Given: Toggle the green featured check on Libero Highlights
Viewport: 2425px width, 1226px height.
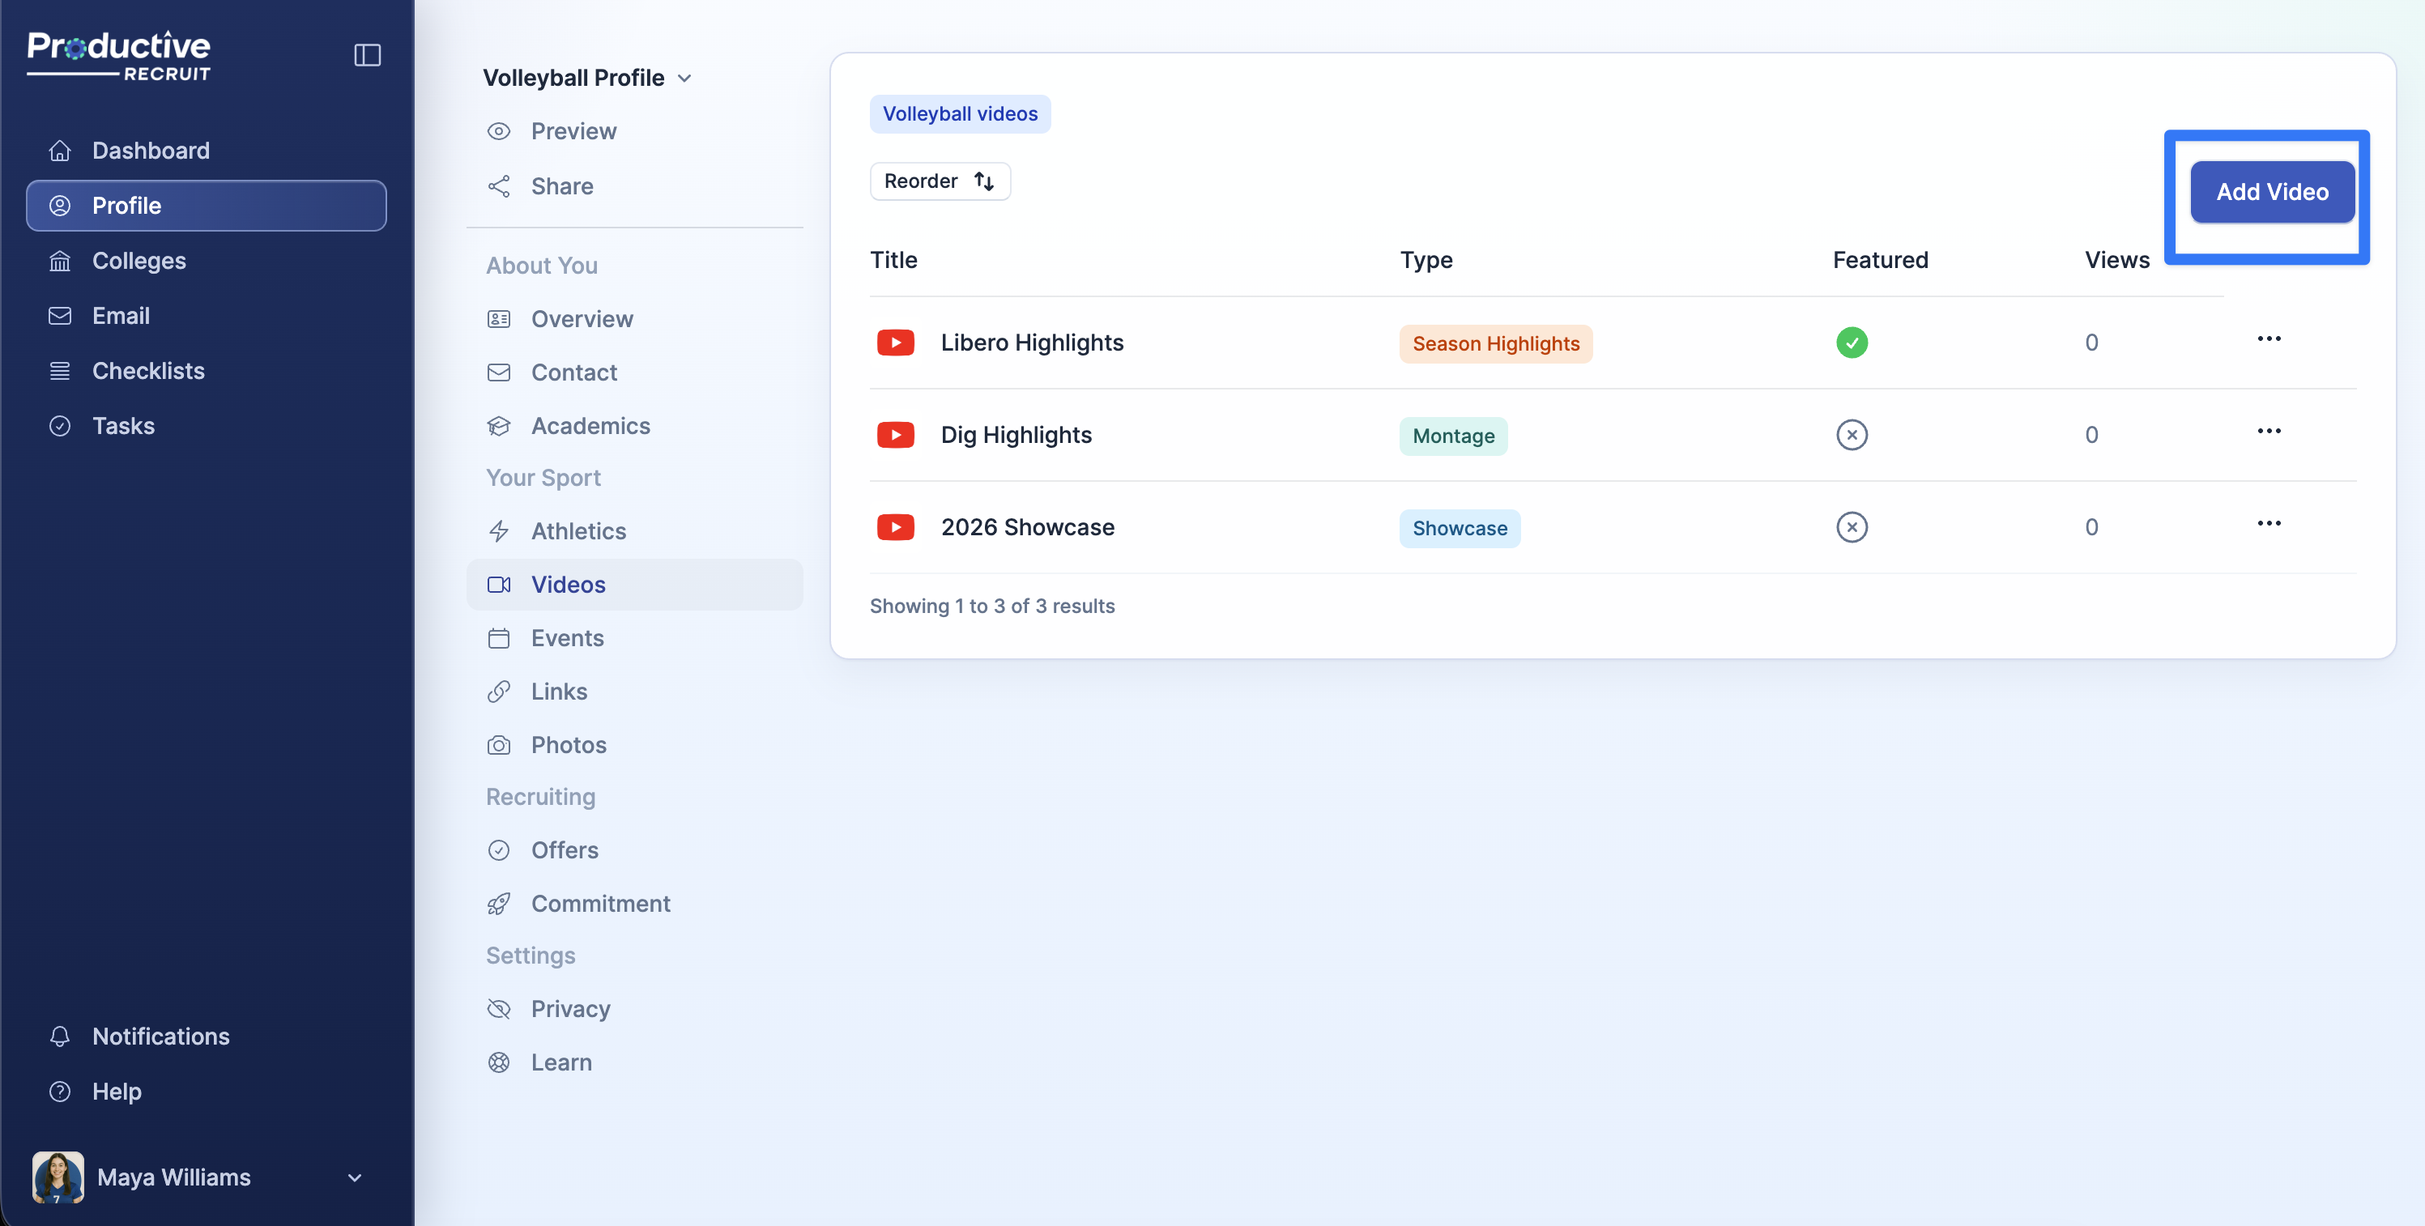Looking at the screenshot, I should point(1852,343).
